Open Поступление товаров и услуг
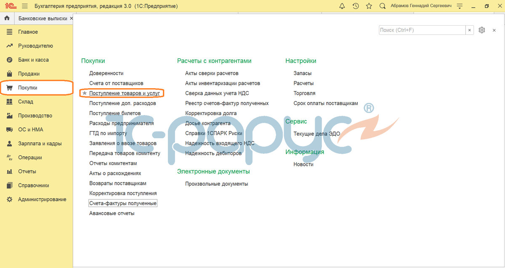This screenshot has width=505, height=268. 125,93
